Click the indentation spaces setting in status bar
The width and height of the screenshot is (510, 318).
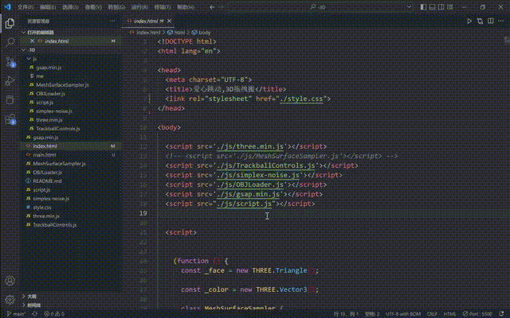pyautogui.click(x=372, y=314)
